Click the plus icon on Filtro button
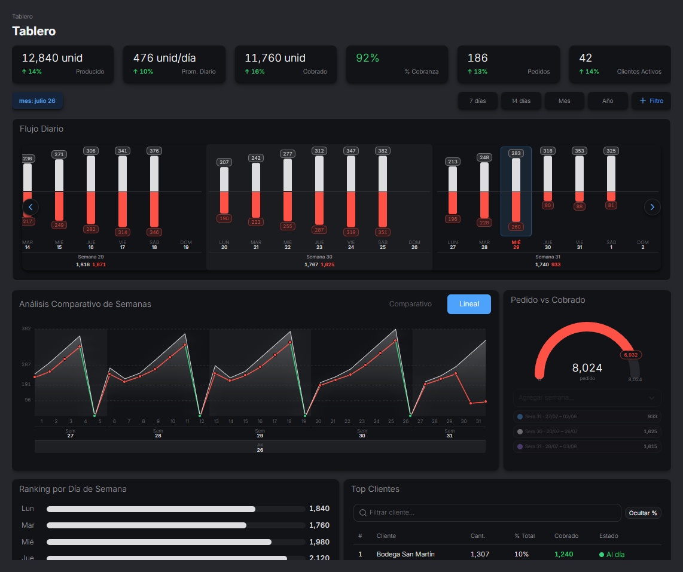Image resolution: width=683 pixels, height=572 pixels. [642, 101]
